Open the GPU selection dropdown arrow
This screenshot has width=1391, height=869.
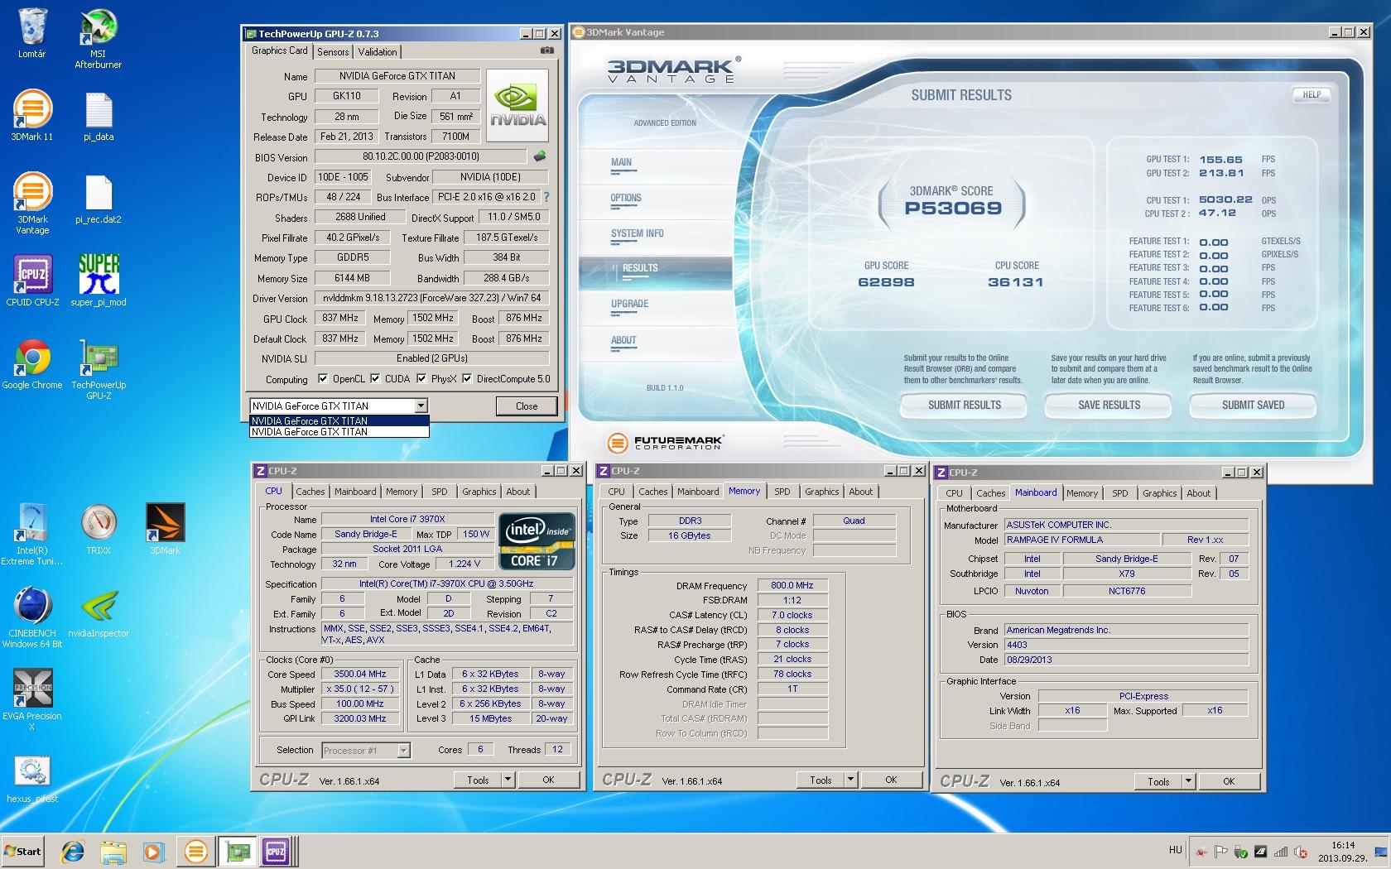pyautogui.click(x=421, y=406)
